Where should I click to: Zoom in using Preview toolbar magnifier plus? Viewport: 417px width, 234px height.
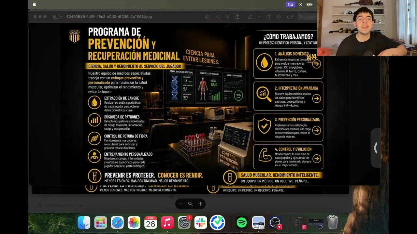pos(227,17)
